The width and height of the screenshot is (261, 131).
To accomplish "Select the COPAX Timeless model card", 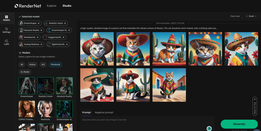I will 27,109.
